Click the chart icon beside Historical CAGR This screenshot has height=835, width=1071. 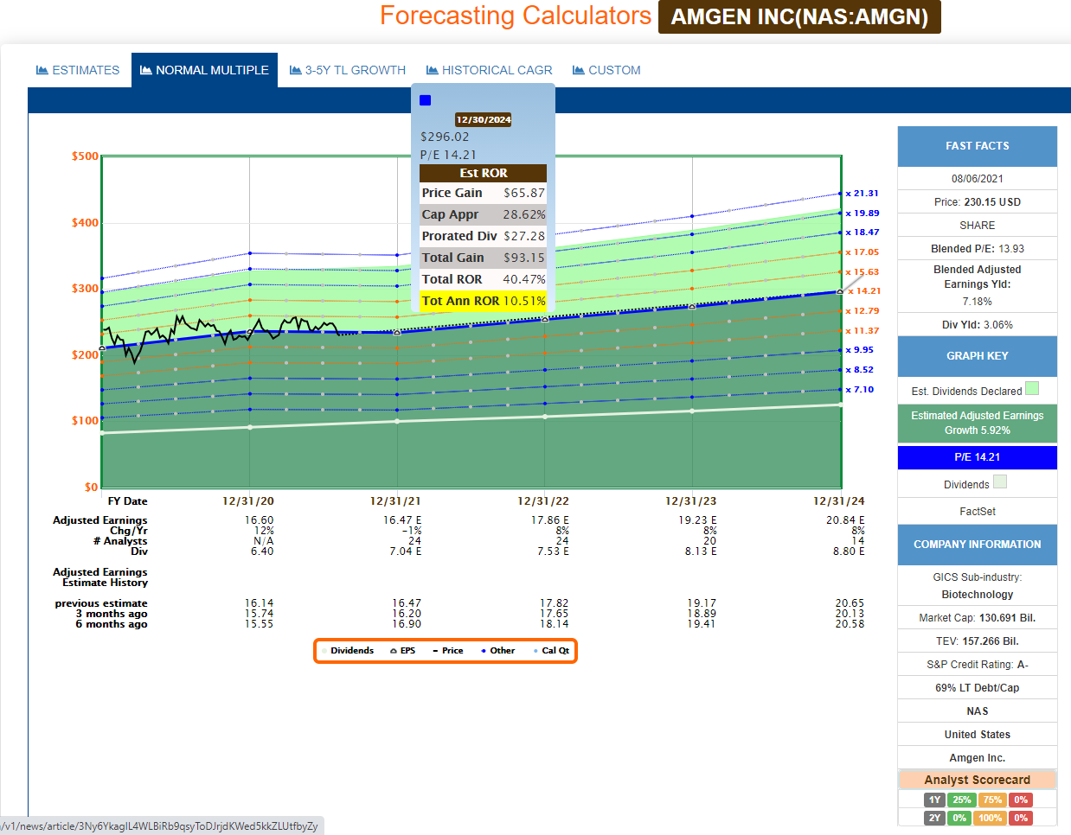tap(432, 70)
